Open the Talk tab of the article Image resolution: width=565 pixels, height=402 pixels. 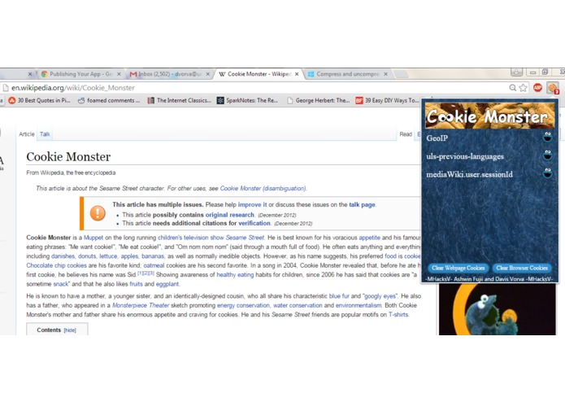(x=45, y=134)
